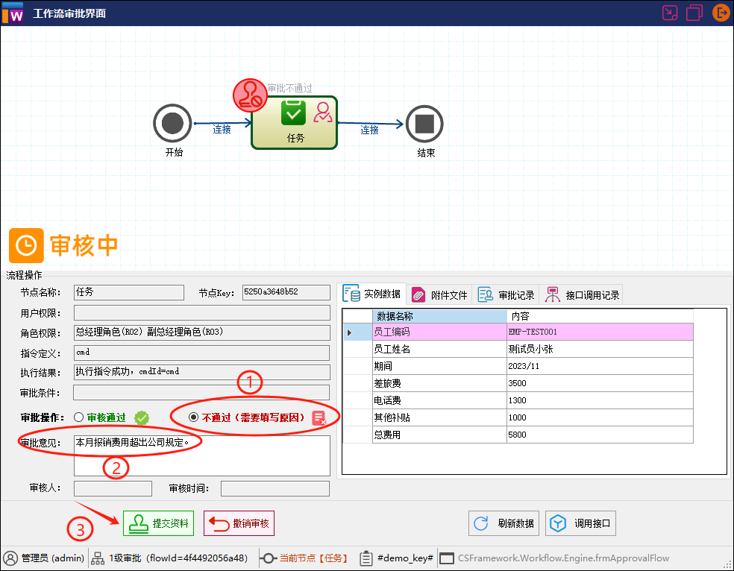Select the 结束 end node circle
This screenshot has height=571, width=734.
[x=424, y=124]
